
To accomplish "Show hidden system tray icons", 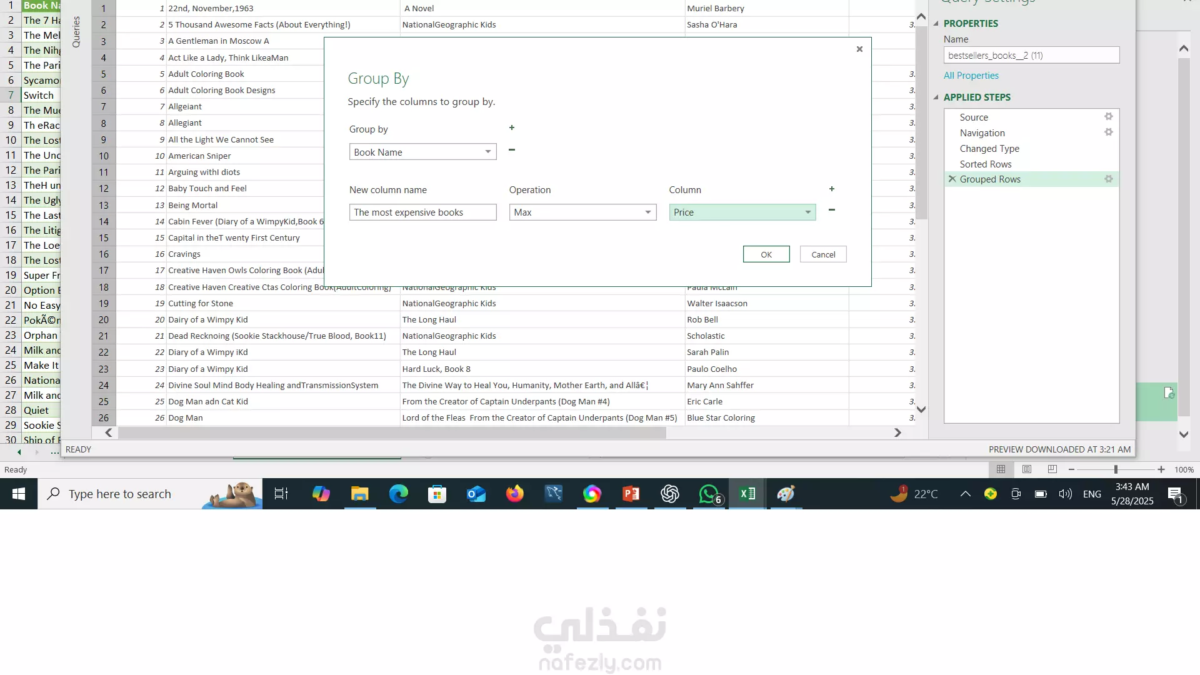I will pyautogui.click(x=965, y=494).
